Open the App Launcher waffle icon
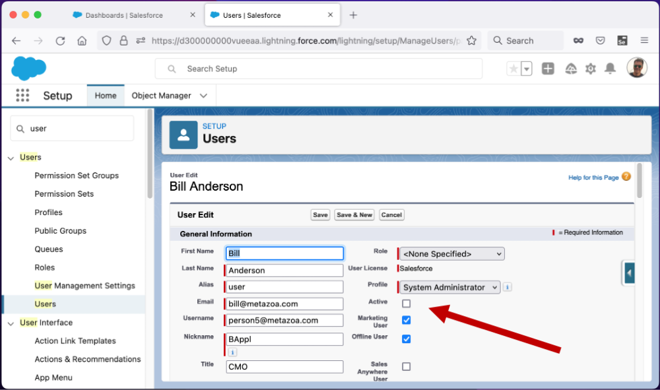660x390 pixels. tap(22, 95)
